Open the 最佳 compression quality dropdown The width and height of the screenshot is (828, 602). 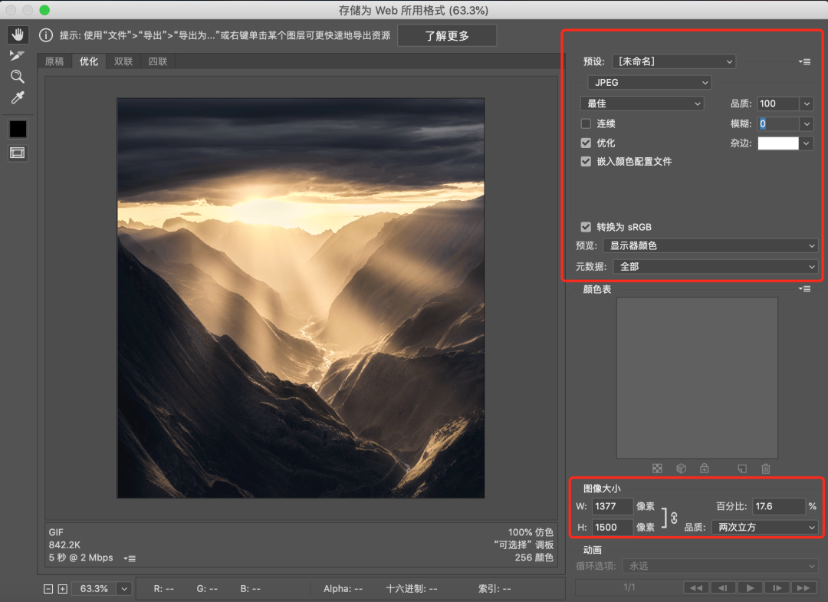(x=642, y=104)
